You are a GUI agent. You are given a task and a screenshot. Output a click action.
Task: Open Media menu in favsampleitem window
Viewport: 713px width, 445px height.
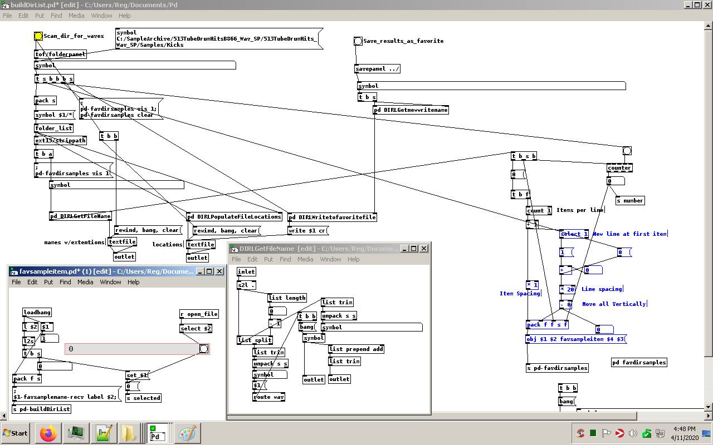[x=85, y=282]
